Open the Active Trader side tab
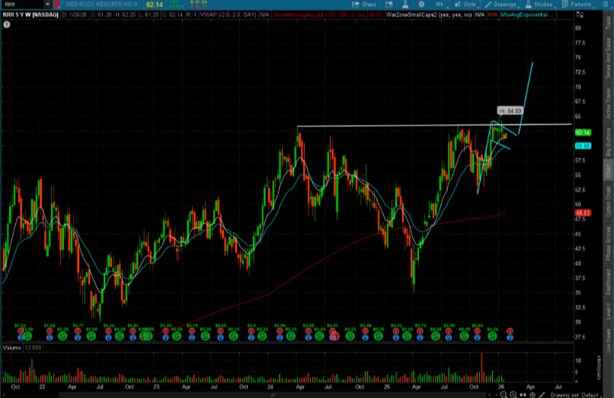 (608, 103)
